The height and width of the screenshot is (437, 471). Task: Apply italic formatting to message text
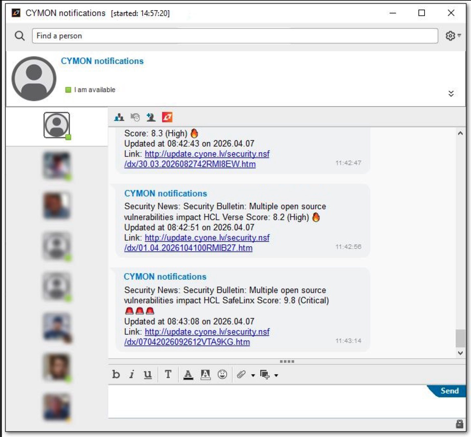click(132, 375)
